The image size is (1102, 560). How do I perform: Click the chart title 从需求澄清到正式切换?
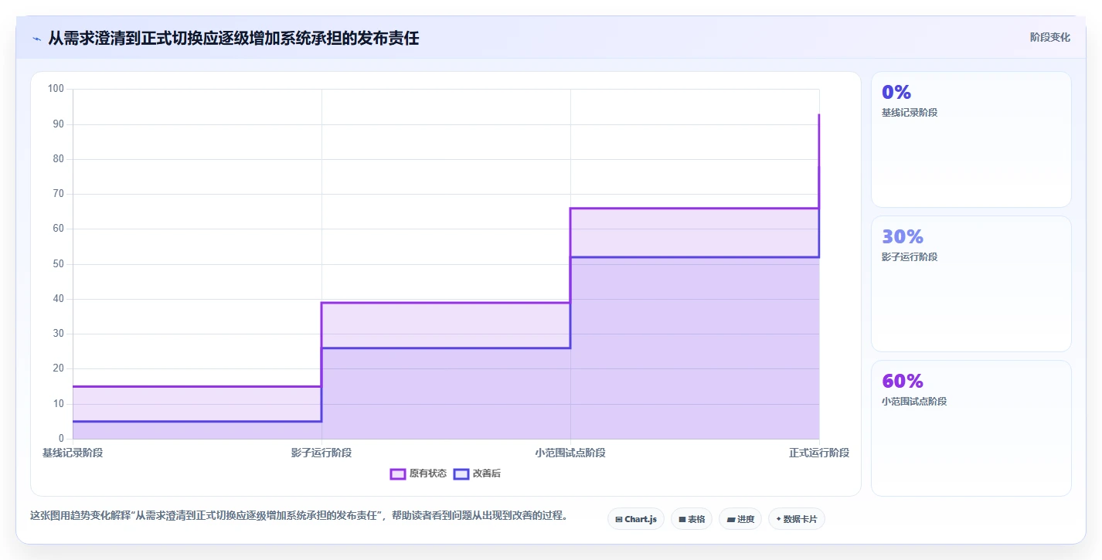[x=233, y=38]
